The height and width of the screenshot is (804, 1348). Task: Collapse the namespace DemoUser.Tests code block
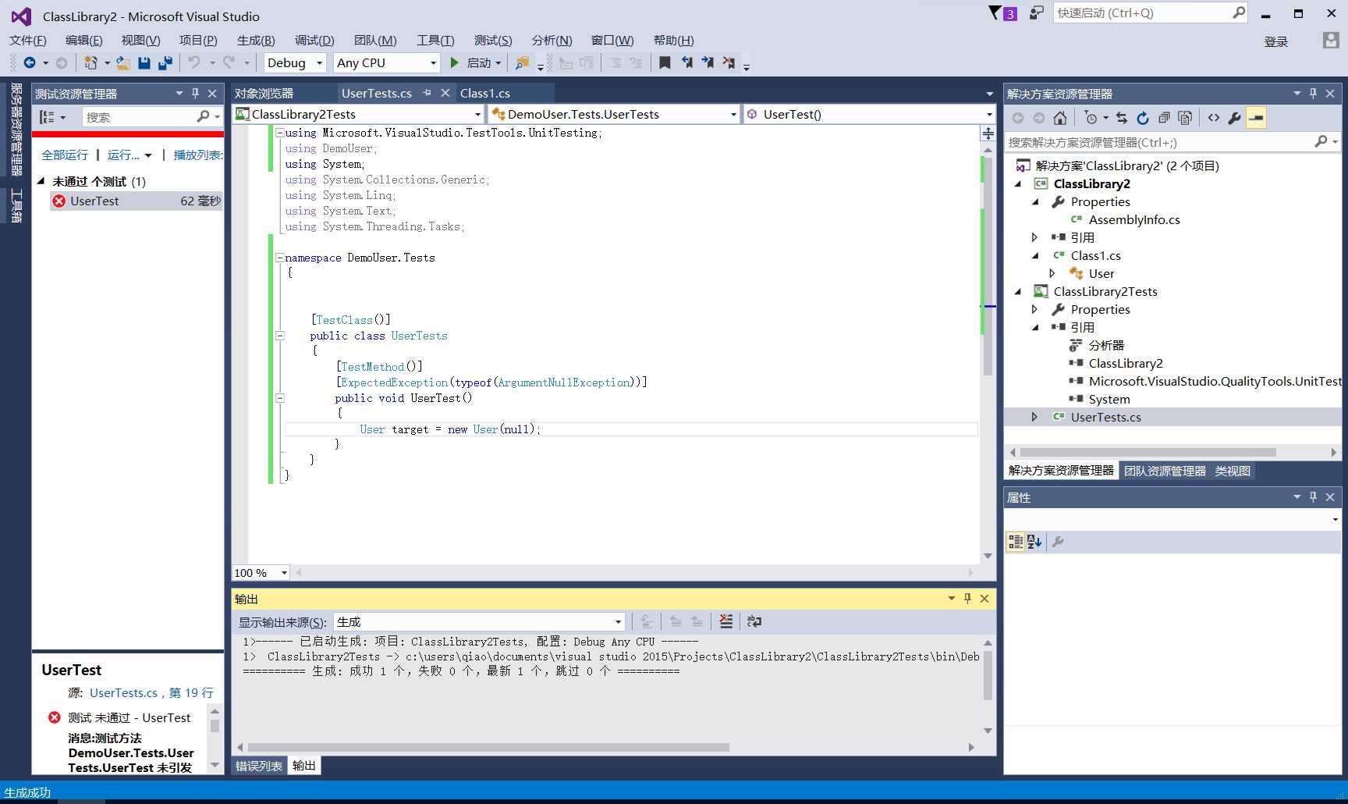click(279, 258)
